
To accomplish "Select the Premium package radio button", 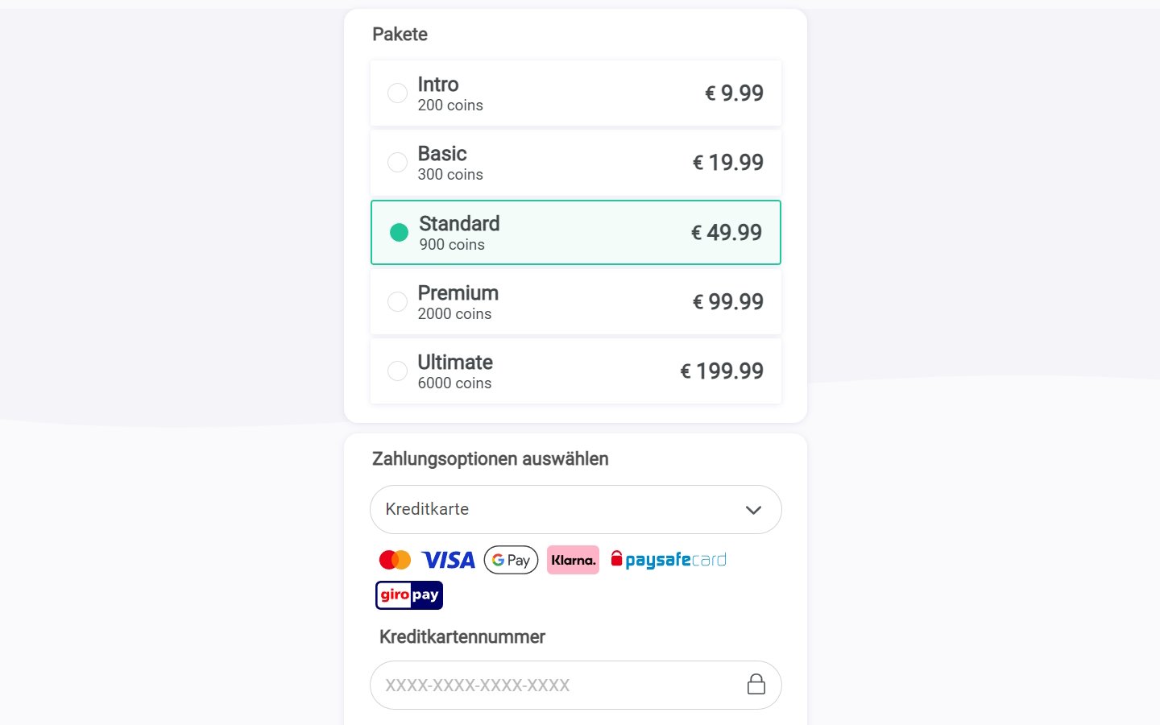I will 397,301.
